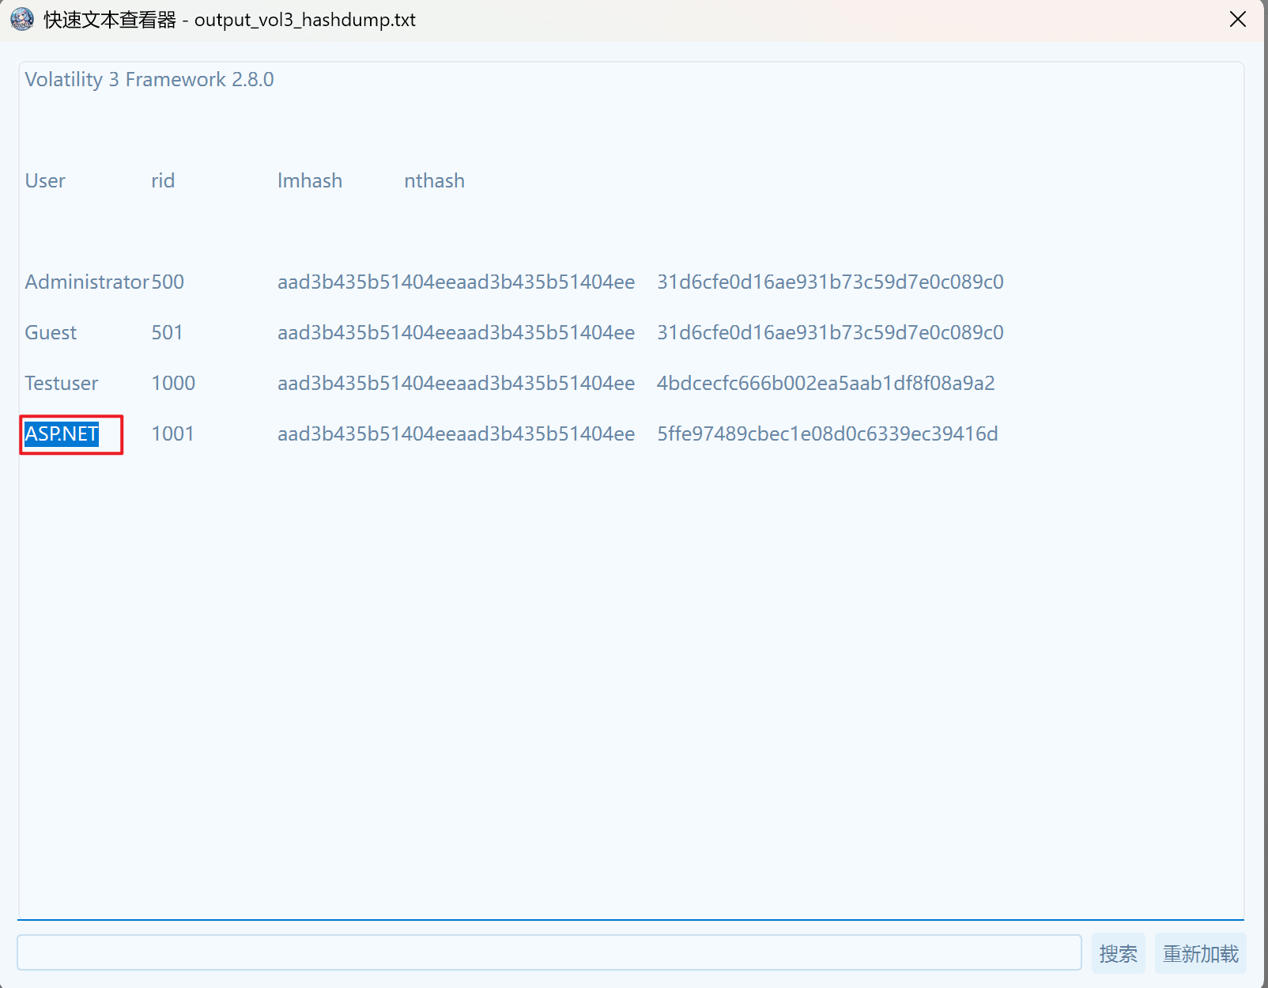The width and height of the screenshot is (1268, 988).
Task: Click the User column header
Action: (x=45, y=181)
